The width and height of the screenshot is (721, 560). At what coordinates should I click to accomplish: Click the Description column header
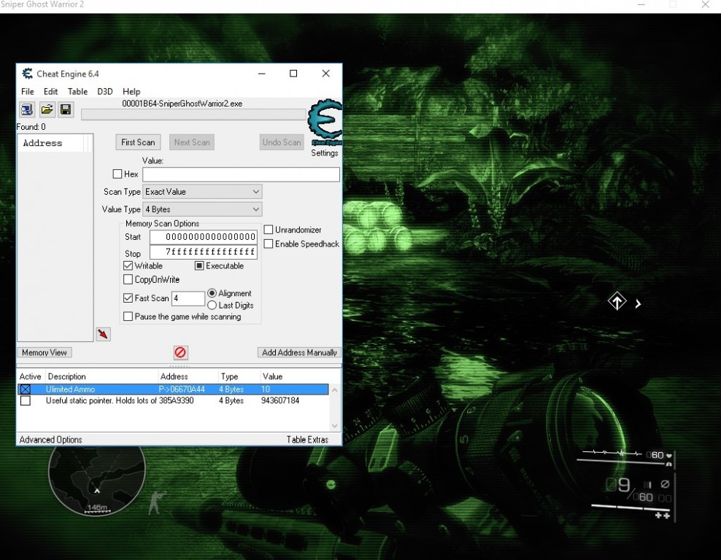(66, 376)
